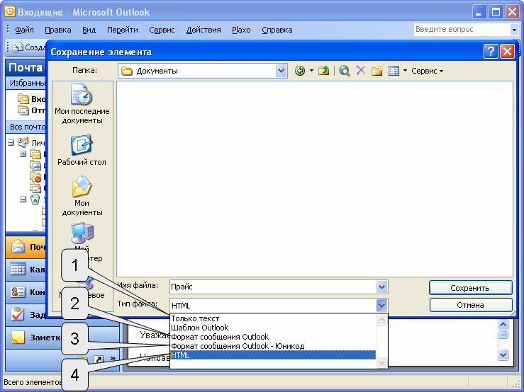Image resolution: width=524 pixels, height=392 pixels.
Task: Collapse the deleted items tree node
Action: click(x=23, y=200)
